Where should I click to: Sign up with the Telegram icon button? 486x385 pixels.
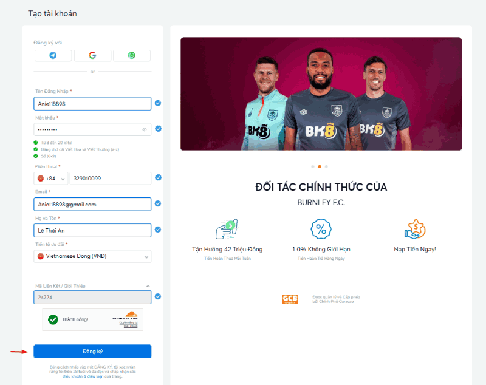(53, 55)
